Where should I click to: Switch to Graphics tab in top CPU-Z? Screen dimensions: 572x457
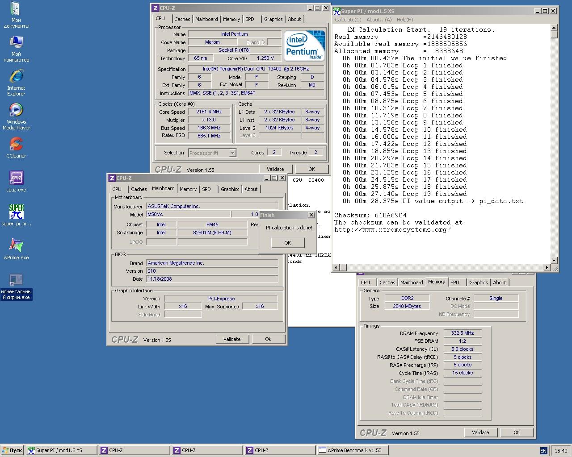[273, 19]
